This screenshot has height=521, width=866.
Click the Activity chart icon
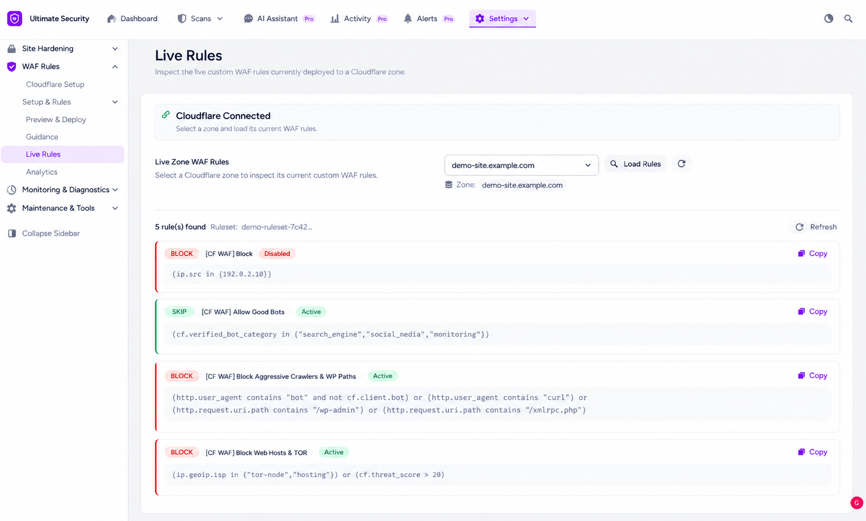coord(335,19)
